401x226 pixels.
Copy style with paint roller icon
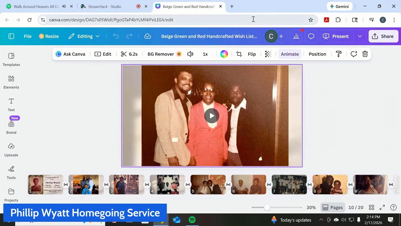point(339,54)
